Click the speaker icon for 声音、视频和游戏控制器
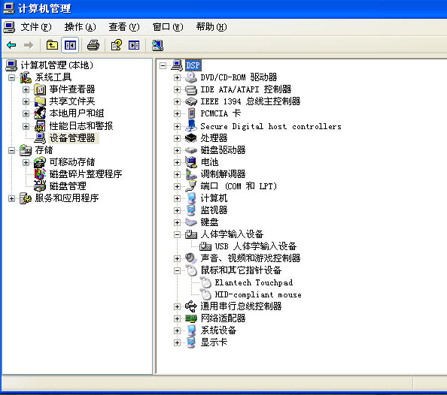The image size is (447, 395). pos(190,258)
